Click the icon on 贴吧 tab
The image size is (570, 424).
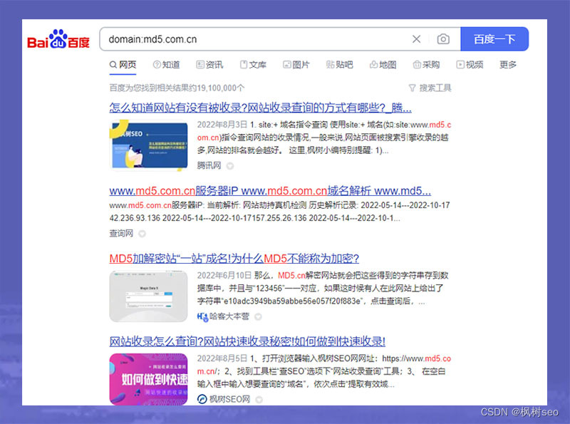tap(330, 65)
